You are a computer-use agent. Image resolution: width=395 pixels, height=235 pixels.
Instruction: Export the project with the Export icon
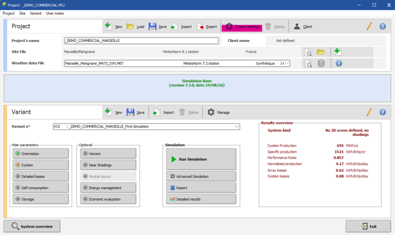pos(201,26)
